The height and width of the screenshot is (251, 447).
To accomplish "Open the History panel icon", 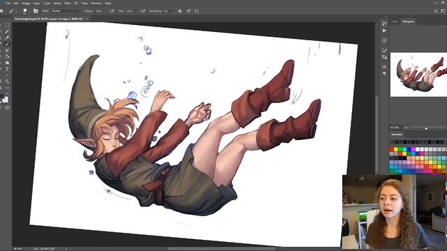I will click(384, 24).
